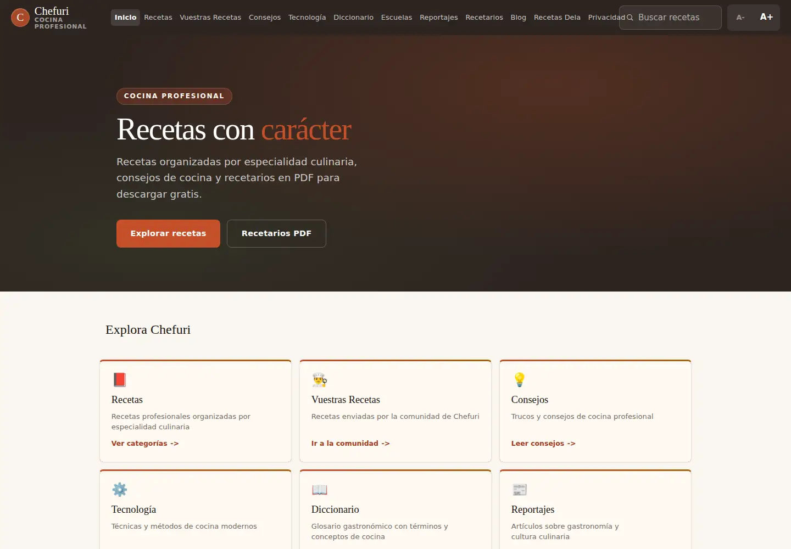Click the red book icon on Recetas card

[119, 379]
